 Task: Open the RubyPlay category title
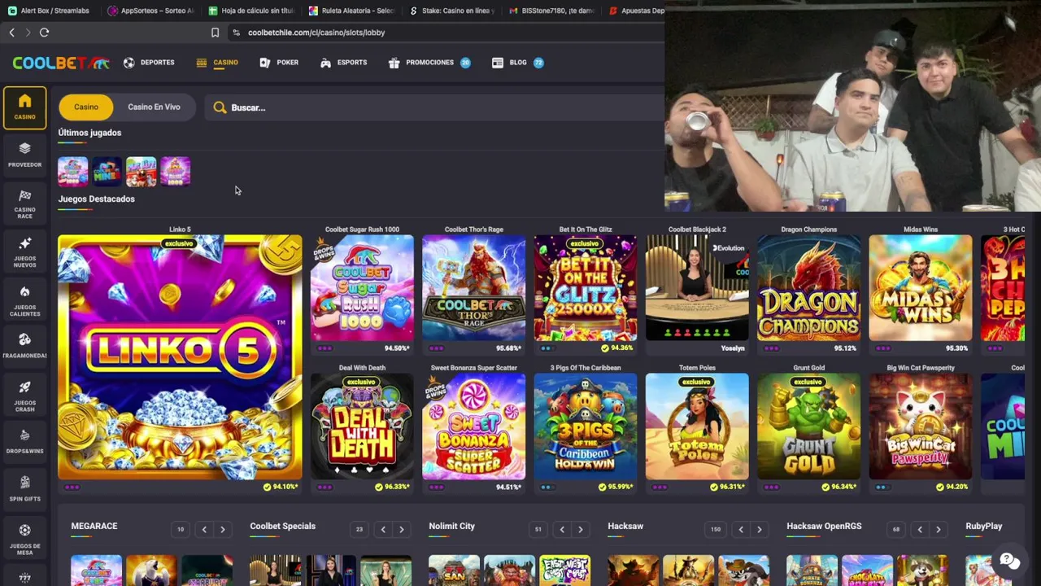(x=983, y=526)
